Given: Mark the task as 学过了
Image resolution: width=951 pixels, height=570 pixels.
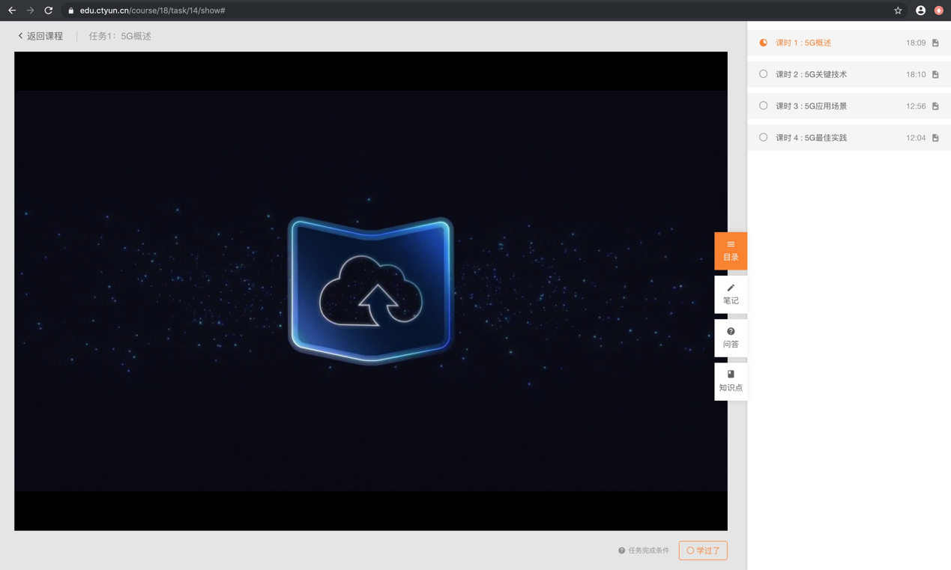Looking at the screenshot, I should click(703, 551).
